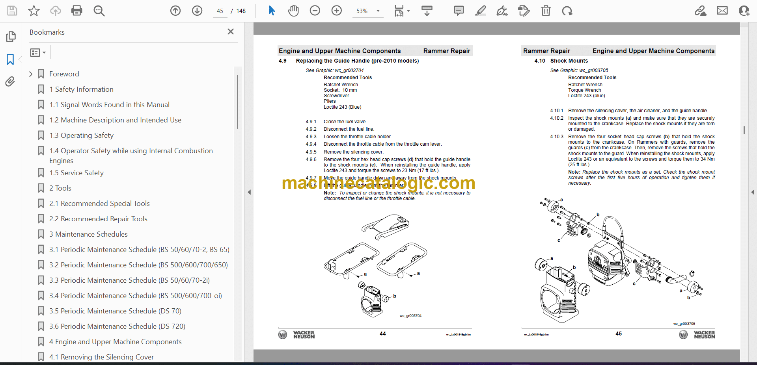Go to 3.3 Periodic Maintenance Schedule BS 50/60/70-2i
The image size is (757, 365).
129,280
